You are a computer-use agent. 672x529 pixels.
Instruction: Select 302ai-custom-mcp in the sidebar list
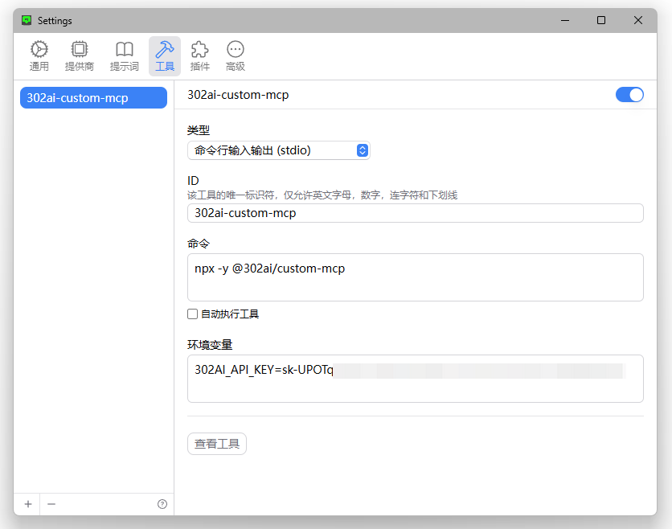point(93,98)
